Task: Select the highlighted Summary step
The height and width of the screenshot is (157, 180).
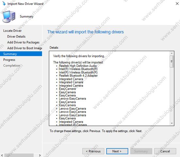Action: pos(21,54)
